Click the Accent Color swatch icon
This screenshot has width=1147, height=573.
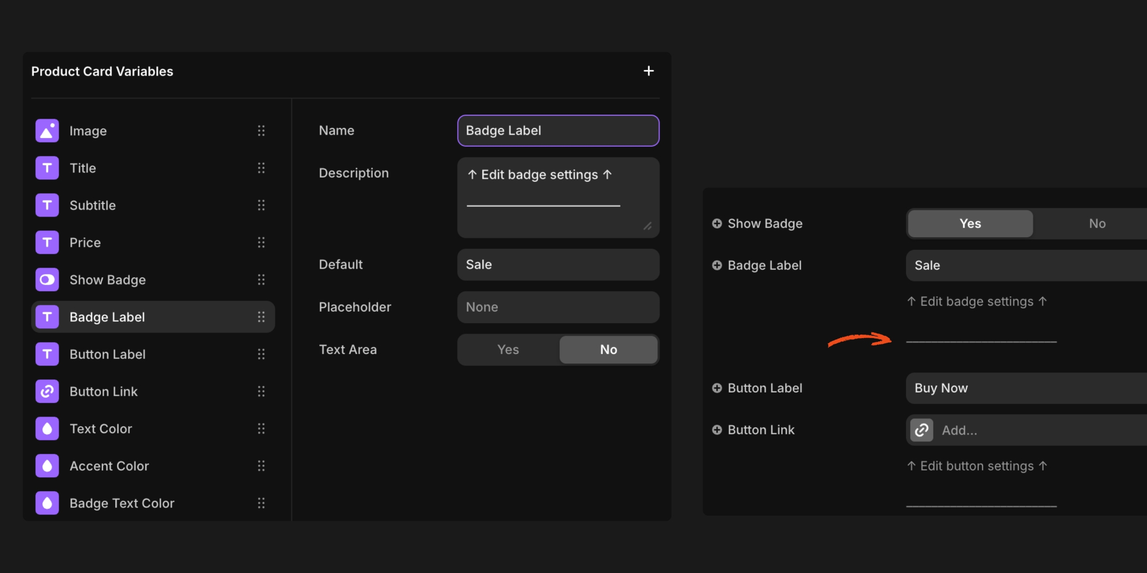click(47, 465)
